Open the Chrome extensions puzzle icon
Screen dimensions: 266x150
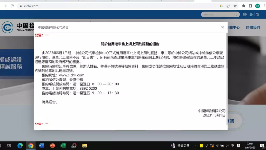click(244, 6)
